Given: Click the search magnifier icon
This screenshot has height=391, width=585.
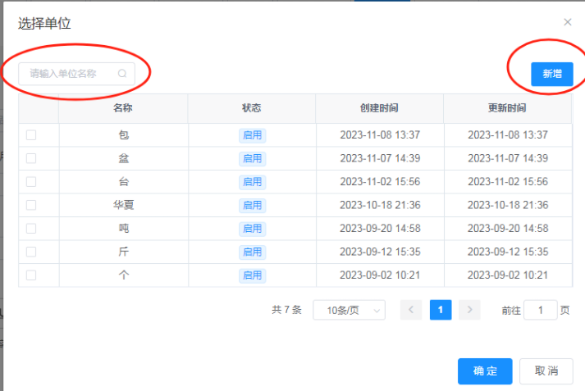Looking at the screenshot, I should coord(122,74).
